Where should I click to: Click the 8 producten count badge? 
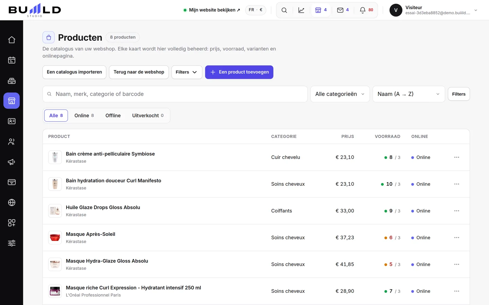click(x=123, y=37)
